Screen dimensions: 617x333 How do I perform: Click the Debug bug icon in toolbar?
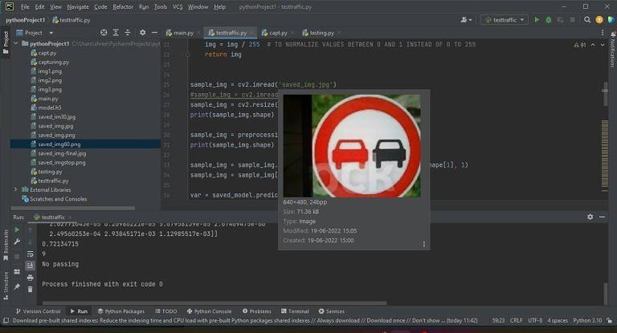[x=548, y=19]
